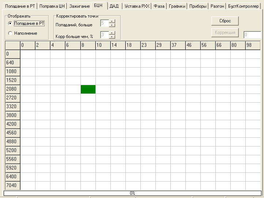Select row header 5920

(13, 168)
